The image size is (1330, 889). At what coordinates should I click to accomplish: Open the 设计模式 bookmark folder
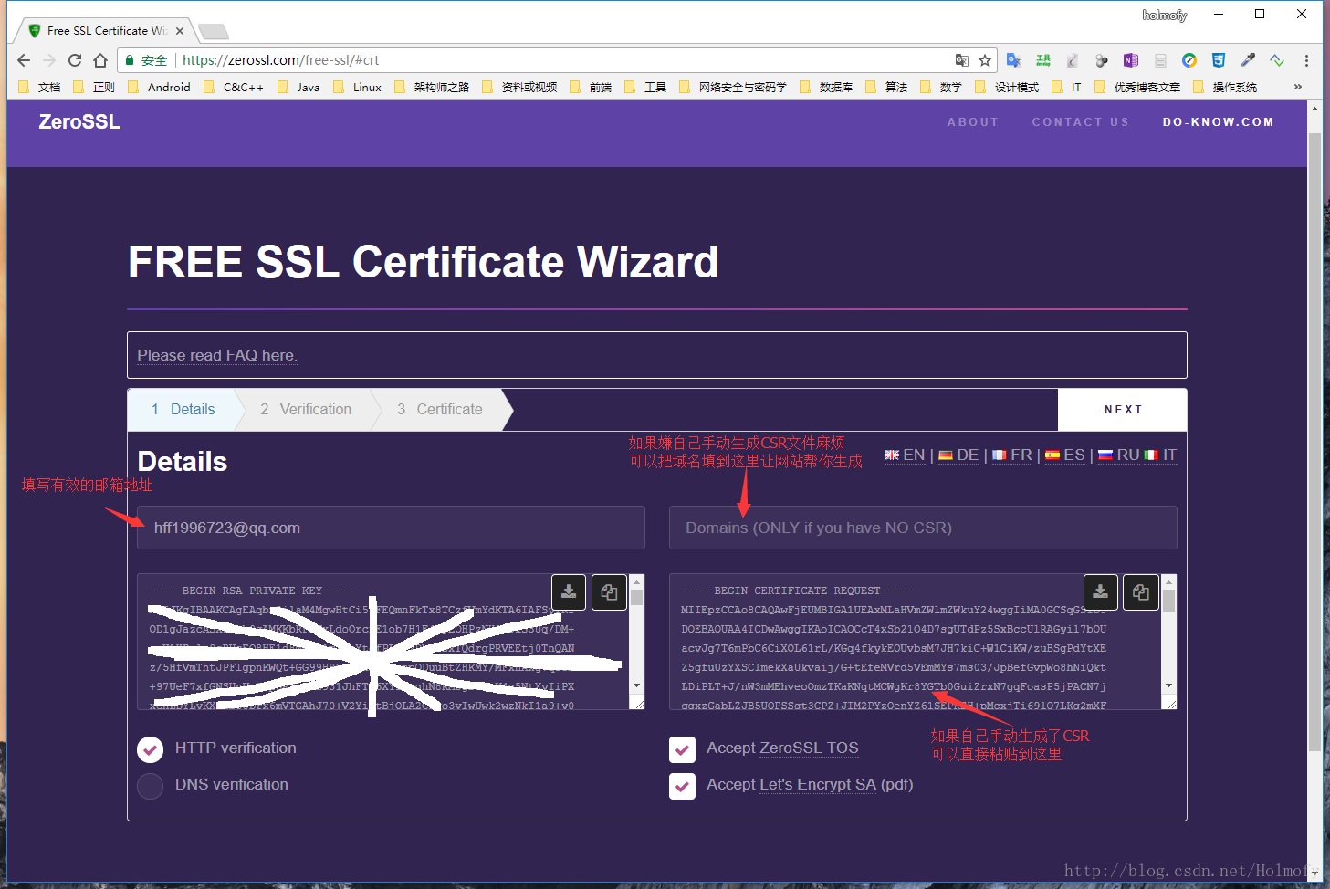coord(1007,87)
